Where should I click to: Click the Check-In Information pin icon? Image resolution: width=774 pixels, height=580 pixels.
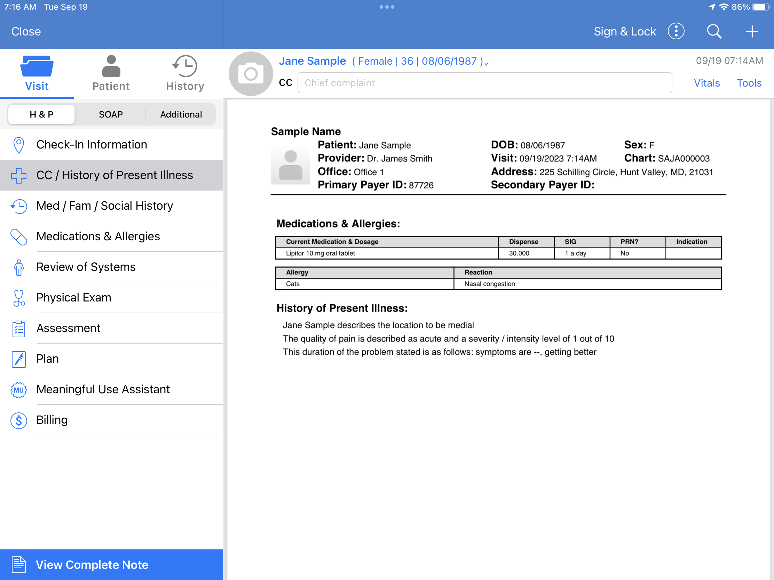coord(18,145)
